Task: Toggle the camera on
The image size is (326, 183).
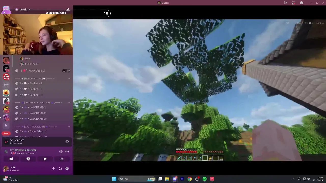Action: tap(11, 159)
